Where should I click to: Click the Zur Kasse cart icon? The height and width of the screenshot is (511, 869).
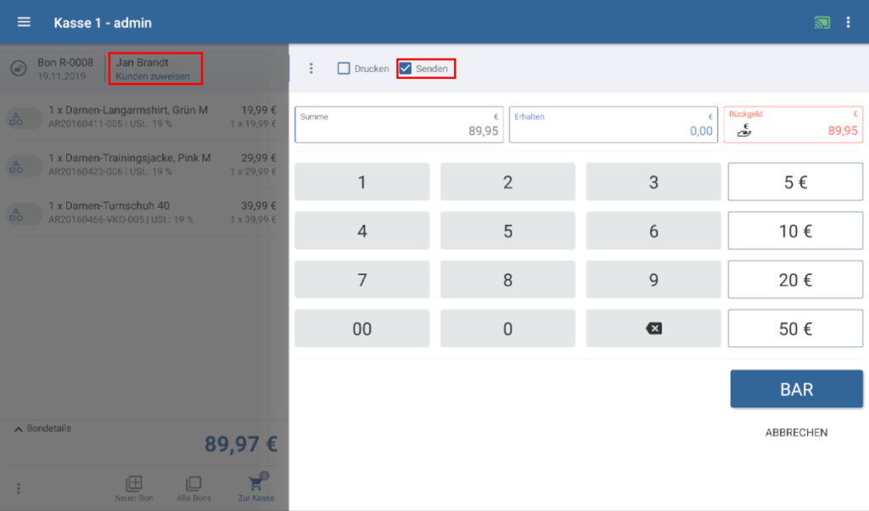(255, 485)
